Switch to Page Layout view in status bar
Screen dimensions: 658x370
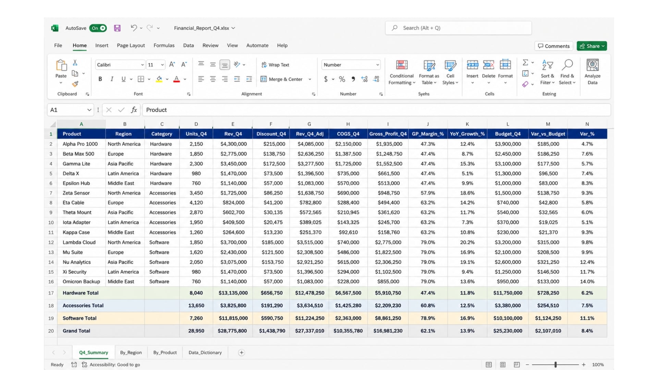503,365
